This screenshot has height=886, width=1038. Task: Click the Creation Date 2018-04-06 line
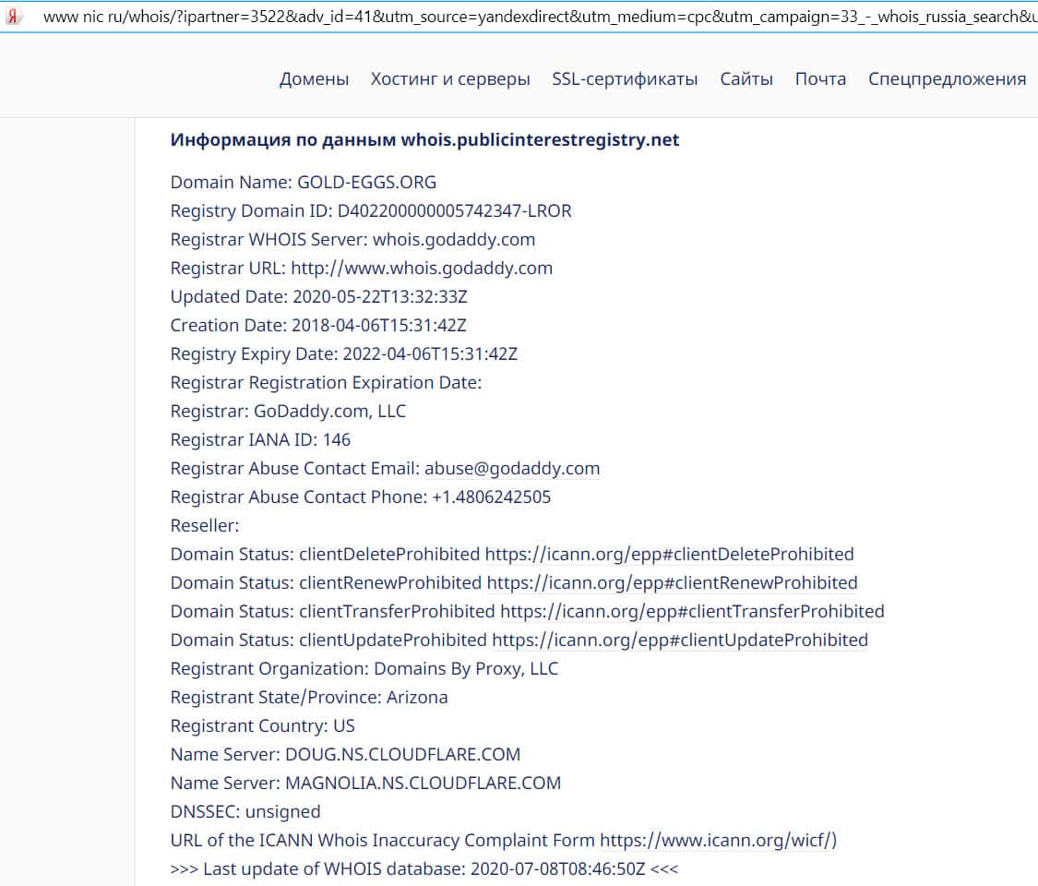[x=318, y=325]
